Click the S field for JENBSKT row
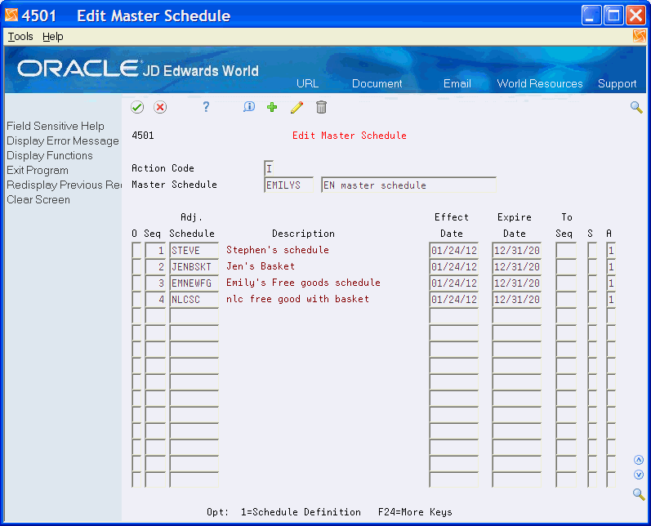This screenshot has height=526, width=651. click(592, 266)
